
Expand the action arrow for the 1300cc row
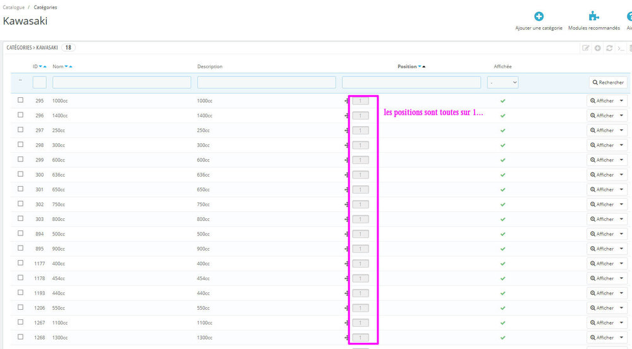(621, 338)
